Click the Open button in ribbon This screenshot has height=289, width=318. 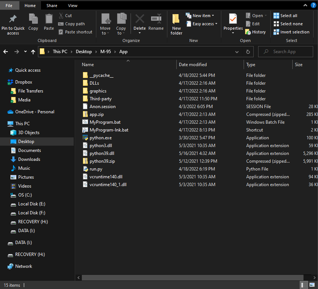(x=256, y=16)
